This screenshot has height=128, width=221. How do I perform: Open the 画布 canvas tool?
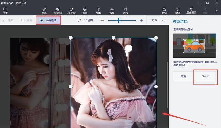click(125, 11)
